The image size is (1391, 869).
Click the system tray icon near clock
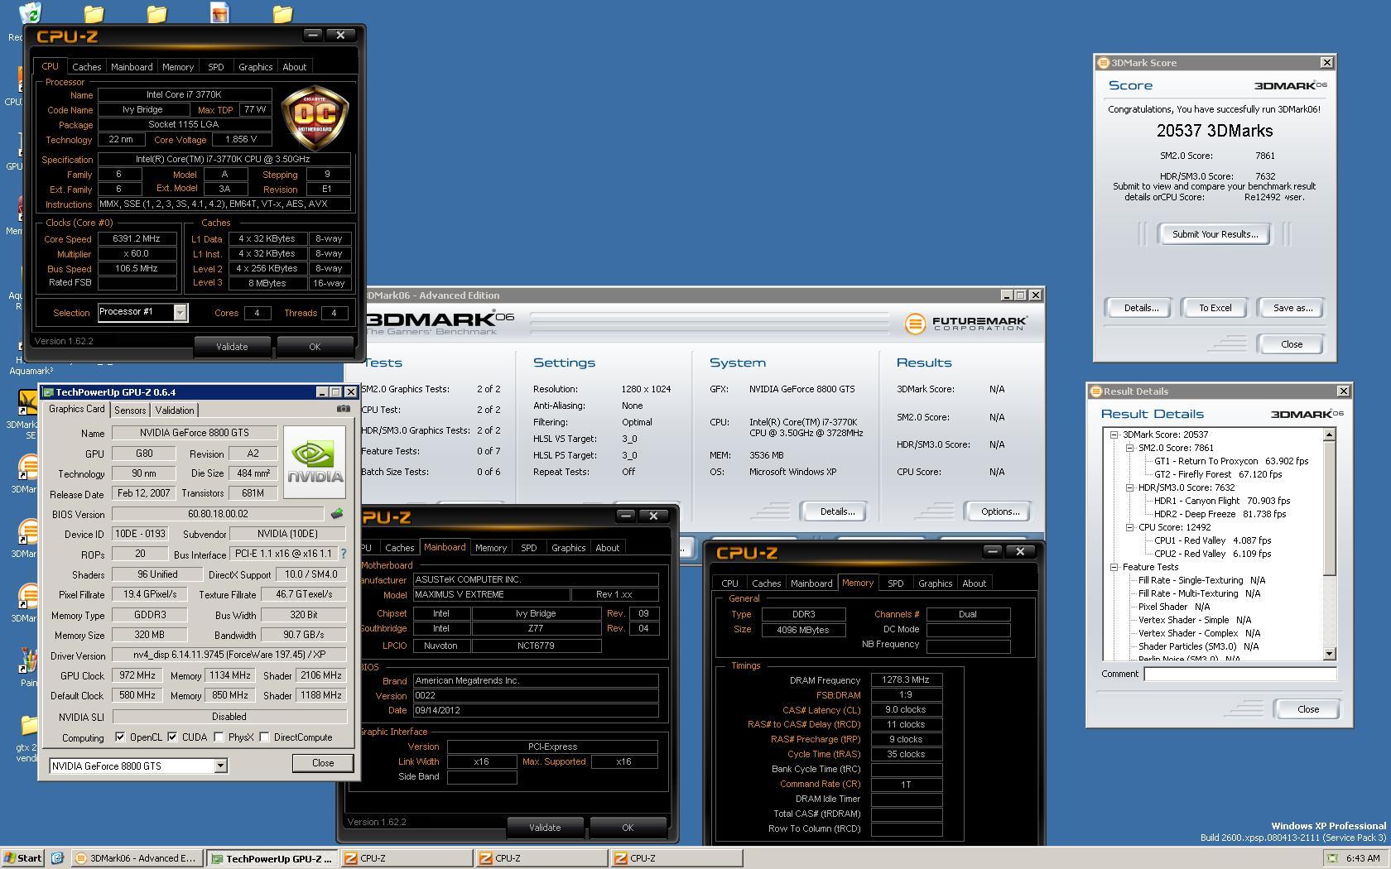point(1332,858)
